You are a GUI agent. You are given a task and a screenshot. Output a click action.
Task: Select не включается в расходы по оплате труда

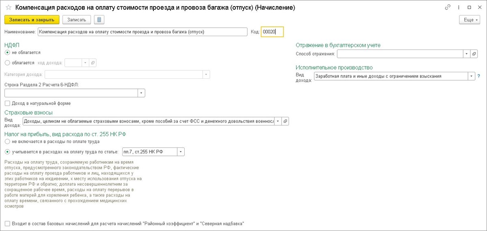[7, 142]
